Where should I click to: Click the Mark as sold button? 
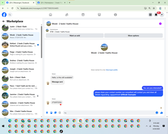click(75, 36)
